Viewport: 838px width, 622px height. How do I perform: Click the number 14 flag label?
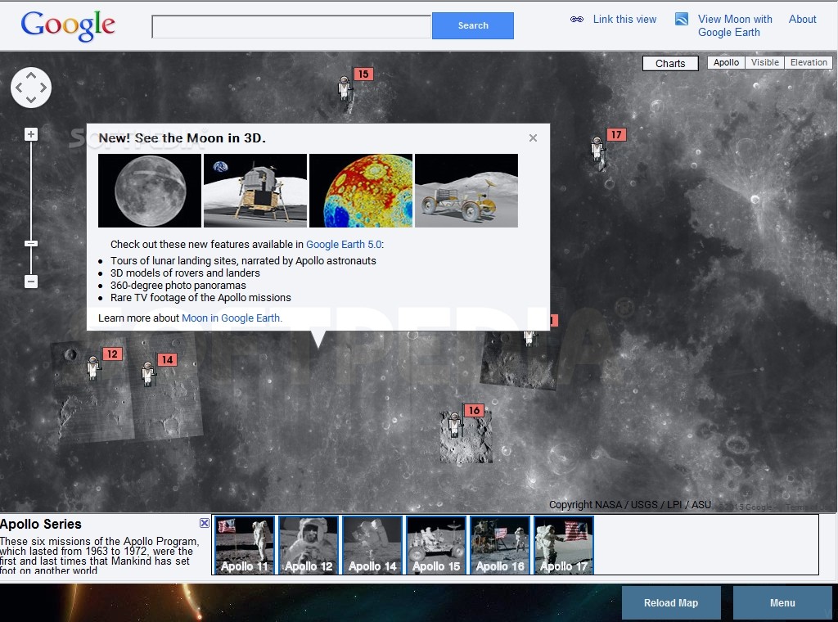point(167,359)
